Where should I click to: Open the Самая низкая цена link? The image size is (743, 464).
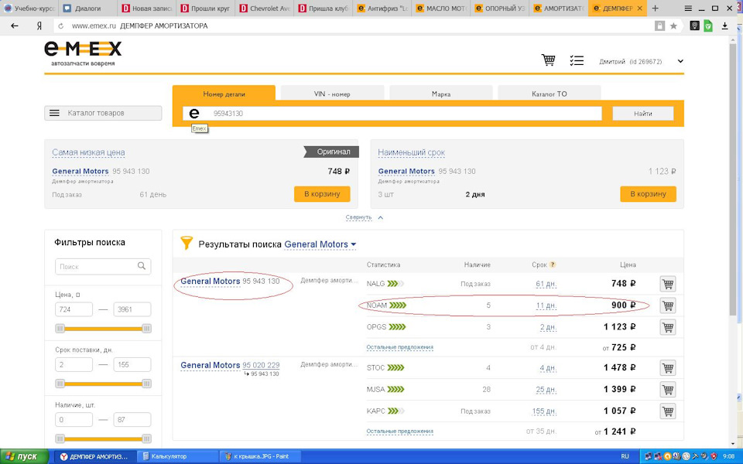[x=88, y=152]
